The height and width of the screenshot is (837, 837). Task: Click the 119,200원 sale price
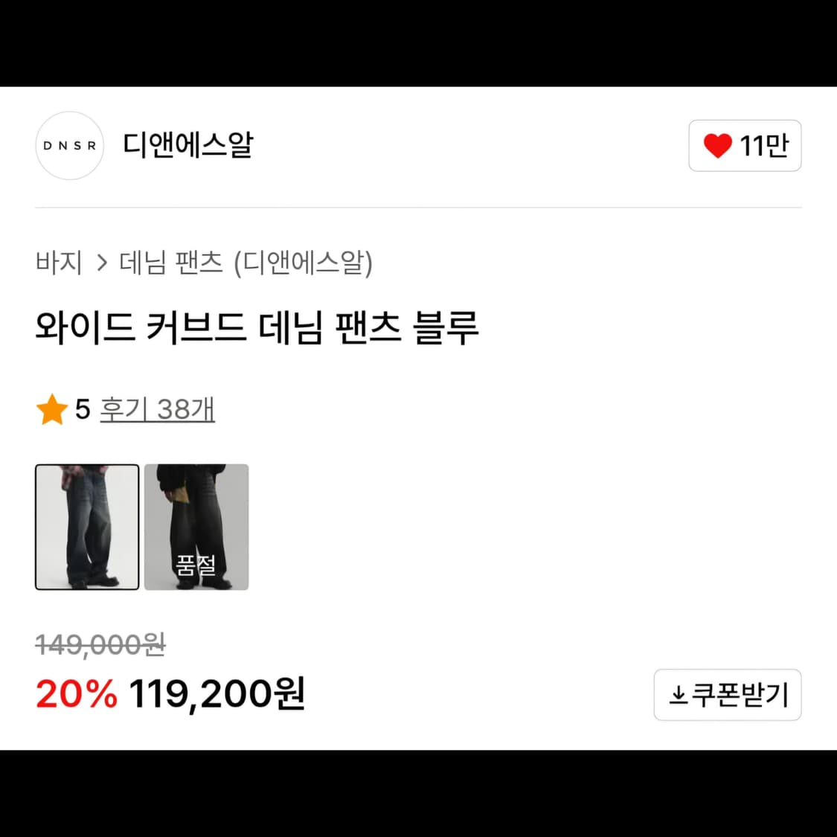[x=217, y=694]
